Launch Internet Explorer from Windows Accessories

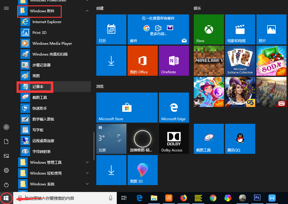47,22
